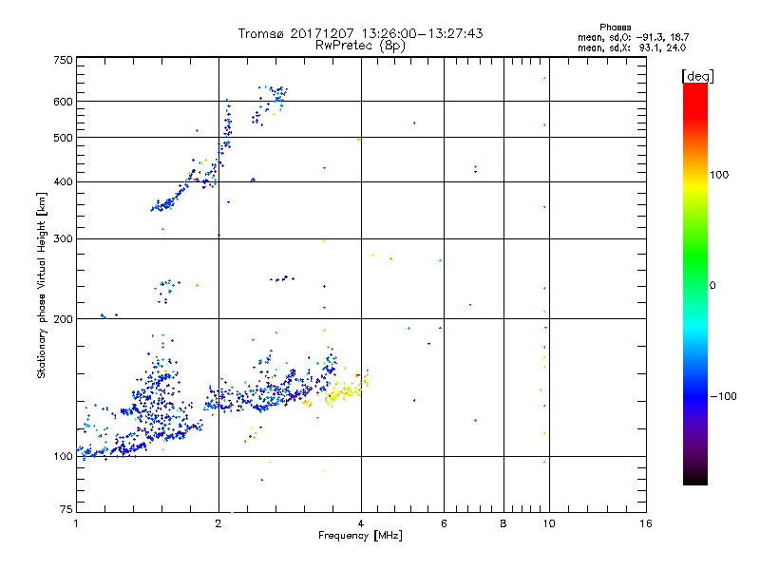Click the '16' frequency axis tick label
Image resolution: width=760 pixels, height=570 pixels.
click(646, 523)
